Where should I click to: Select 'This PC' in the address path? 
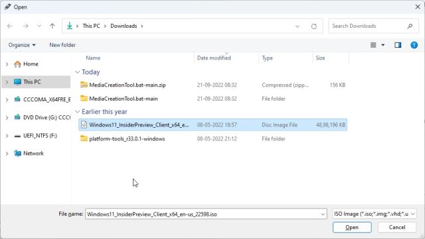(x=92, y=26)
